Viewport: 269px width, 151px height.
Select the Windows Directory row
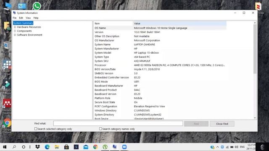pyautogui.click(x=160, y=111)
